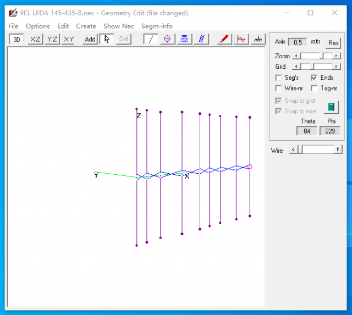Click the Grid slider left arrow

[296, 67]
